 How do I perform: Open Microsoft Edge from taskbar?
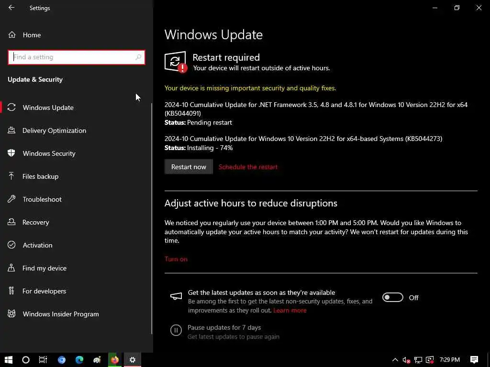point(79,360)
